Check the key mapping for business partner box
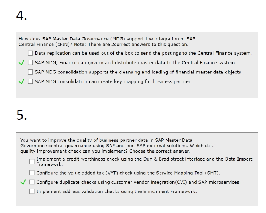The image size is (266, 213). (x=31, y=81)
